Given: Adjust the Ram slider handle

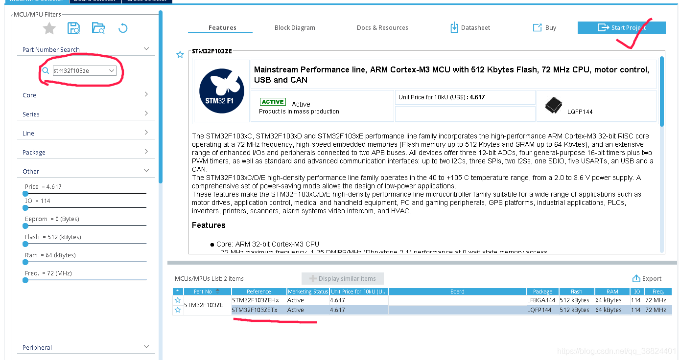Looking at the screenshot, I should coord(25,262).
